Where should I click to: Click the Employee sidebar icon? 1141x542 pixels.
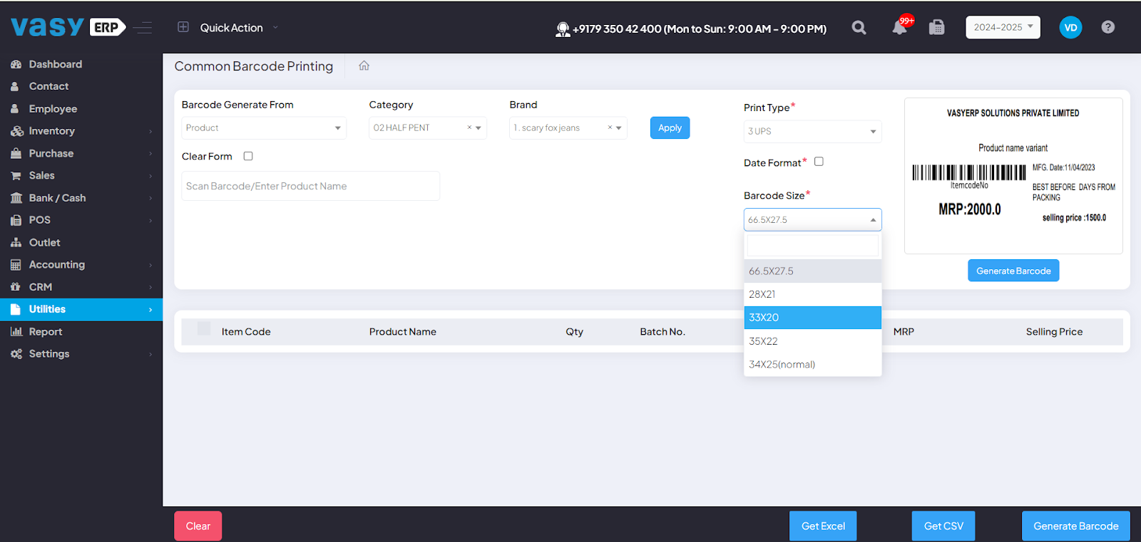(15, 109)
